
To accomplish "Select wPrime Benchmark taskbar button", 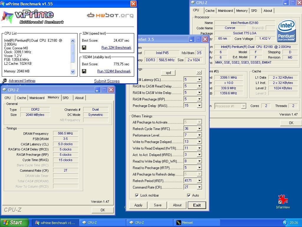I will click(x=55, y=223).
